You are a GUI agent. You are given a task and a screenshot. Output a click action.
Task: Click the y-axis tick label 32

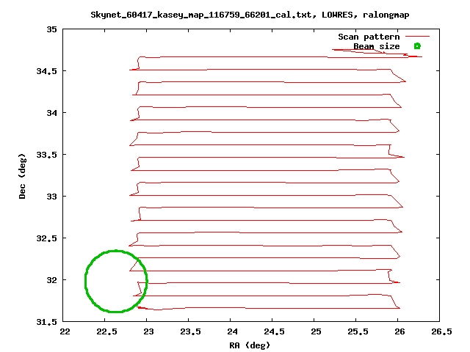[51, 280]
